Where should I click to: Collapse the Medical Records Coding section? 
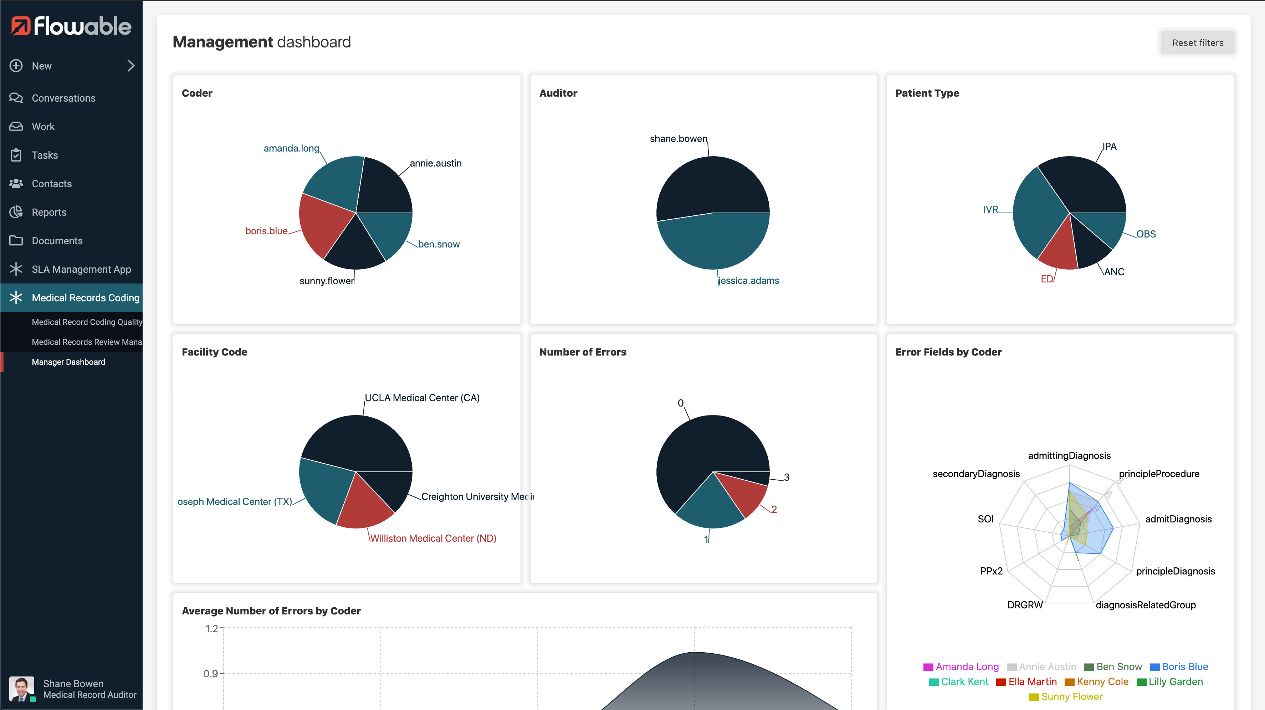(x=71, y=297)
